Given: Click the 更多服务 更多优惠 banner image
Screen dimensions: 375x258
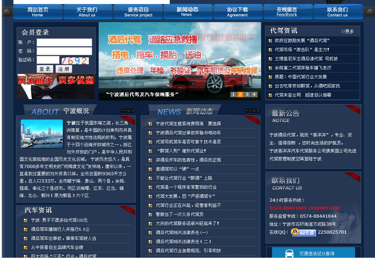Looking at the screenshot, I should (x=56, y=86).
